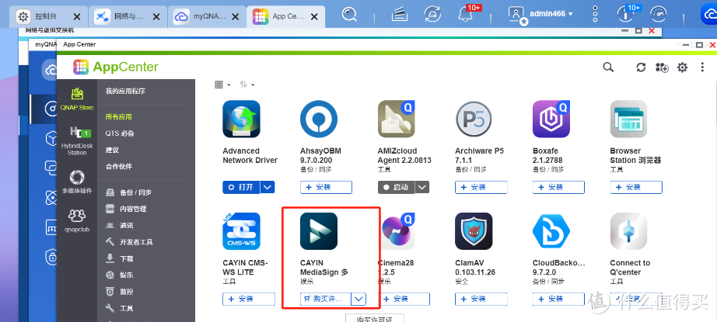Select 所有应用 category
This screenshot has width=717, height=322.
(118, 116)
